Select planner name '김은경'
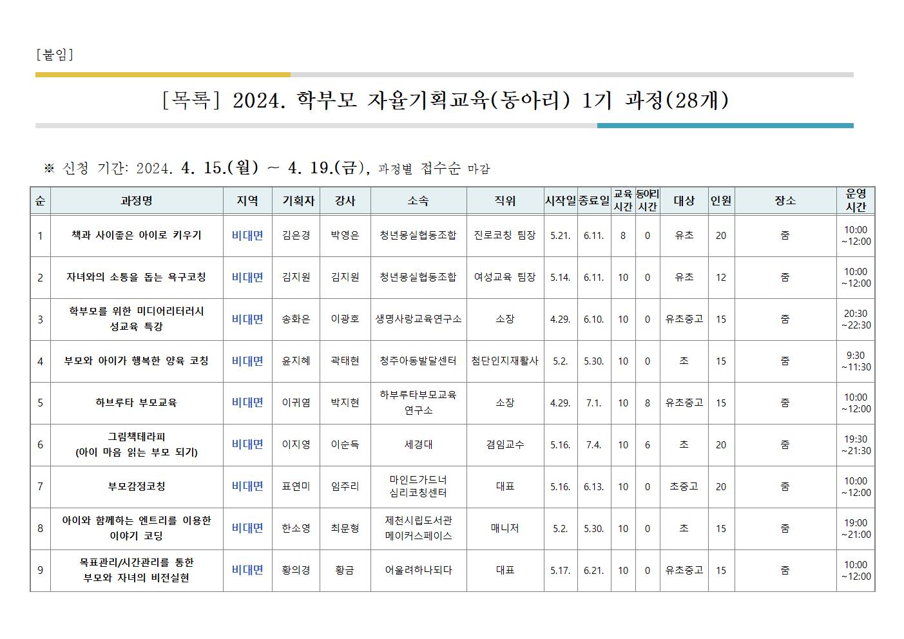904x639 pixels. click(296, 236)
